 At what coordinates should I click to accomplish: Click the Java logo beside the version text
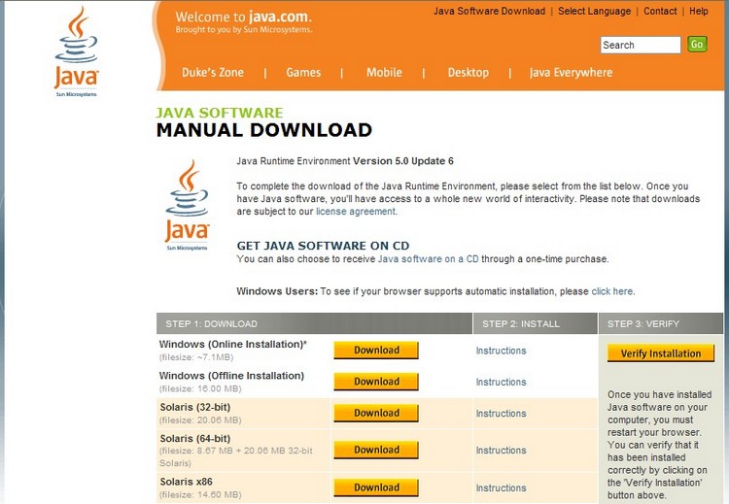pos(188,205)
